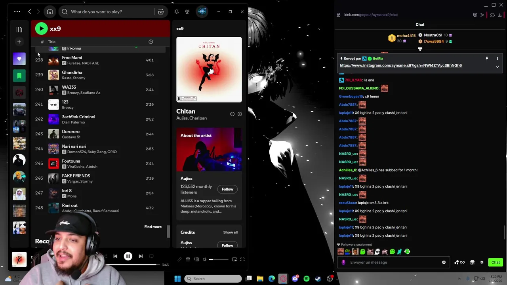Go back in Spotify navigation
This screenshot has height=285, width=507.
(30, 11)
